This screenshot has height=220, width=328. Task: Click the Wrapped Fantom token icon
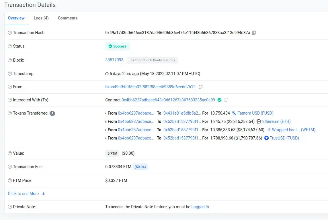pyautogui.click(x=269, y=130)
